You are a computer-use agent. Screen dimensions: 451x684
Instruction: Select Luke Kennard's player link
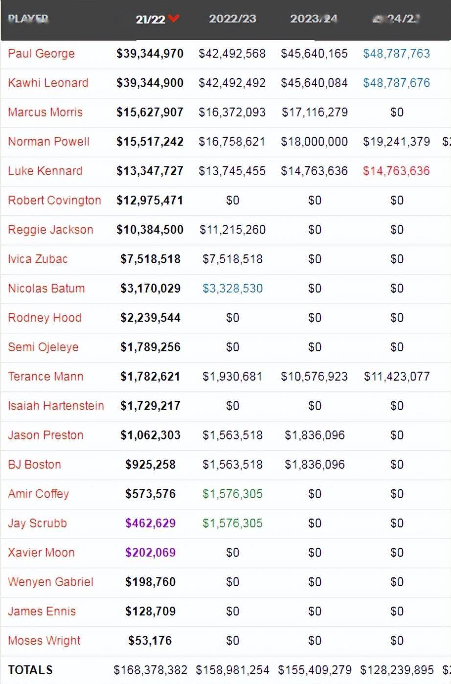point(45,171)
